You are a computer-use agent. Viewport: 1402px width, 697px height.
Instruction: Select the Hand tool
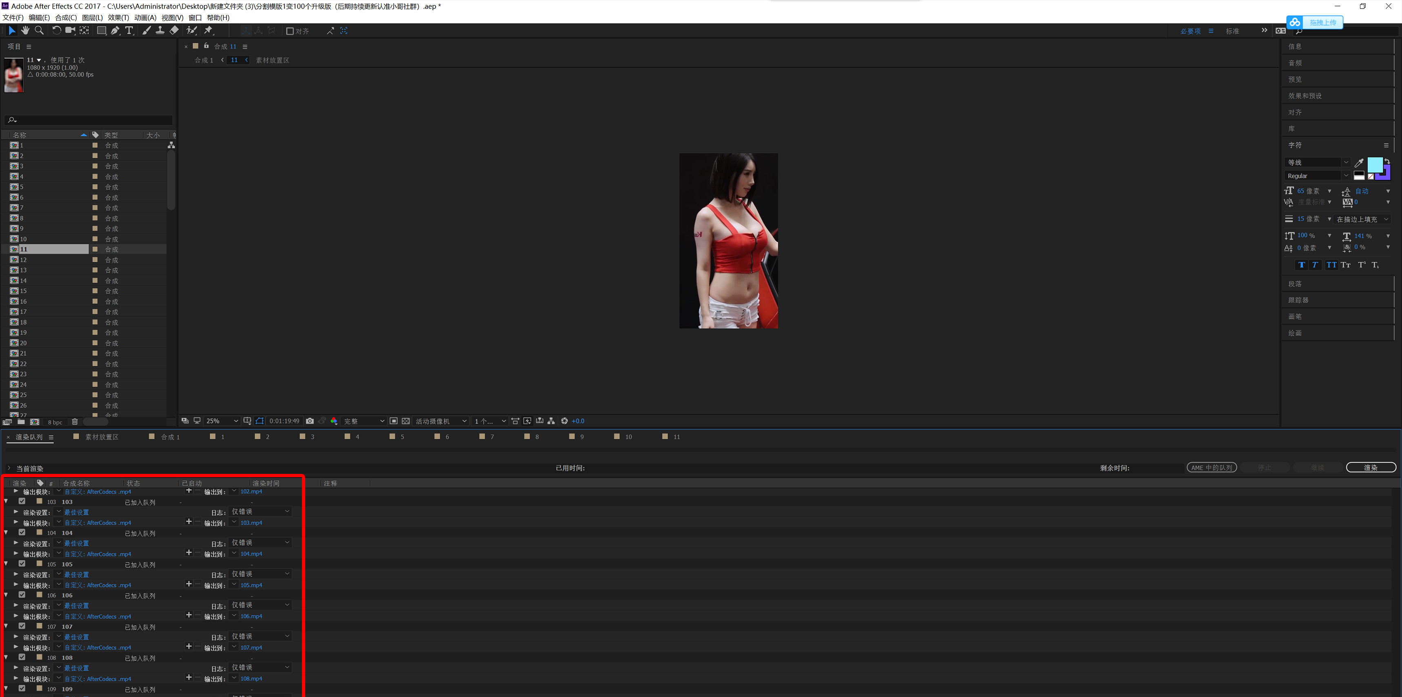[25, 31]
